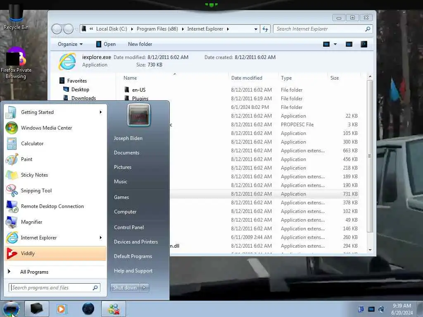This screenshot has width=423, height=317.
Task: Open Firefox Private Browsing desktop shortcut
Action: pyautogui.click(x=16, y=64)
